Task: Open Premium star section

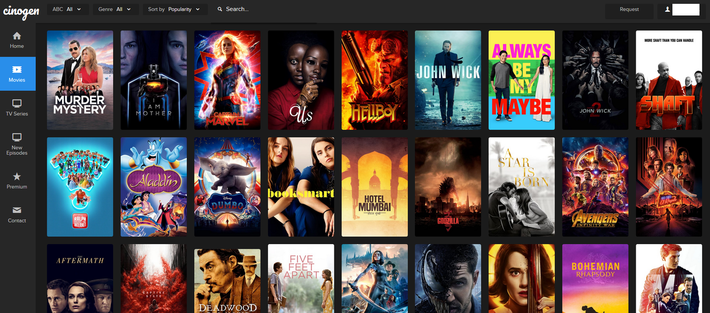Action: [17, 180]
